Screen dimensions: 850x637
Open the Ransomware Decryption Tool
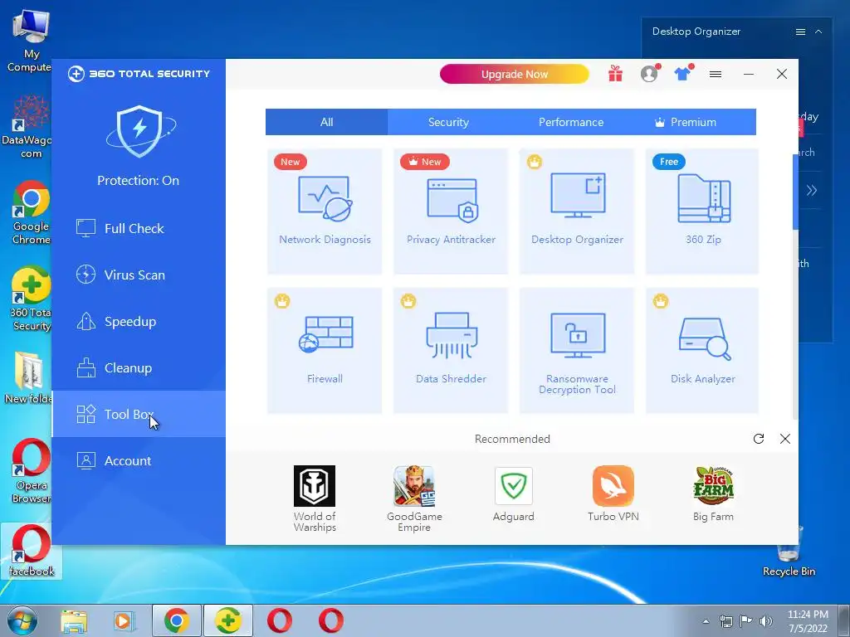(577, 351)
